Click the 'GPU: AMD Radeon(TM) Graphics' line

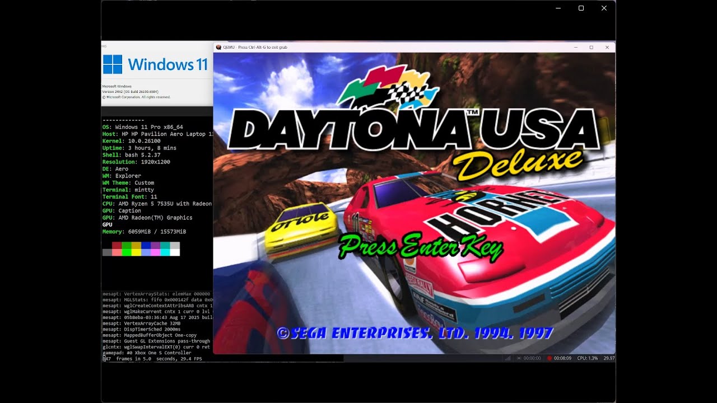[147, 218]
